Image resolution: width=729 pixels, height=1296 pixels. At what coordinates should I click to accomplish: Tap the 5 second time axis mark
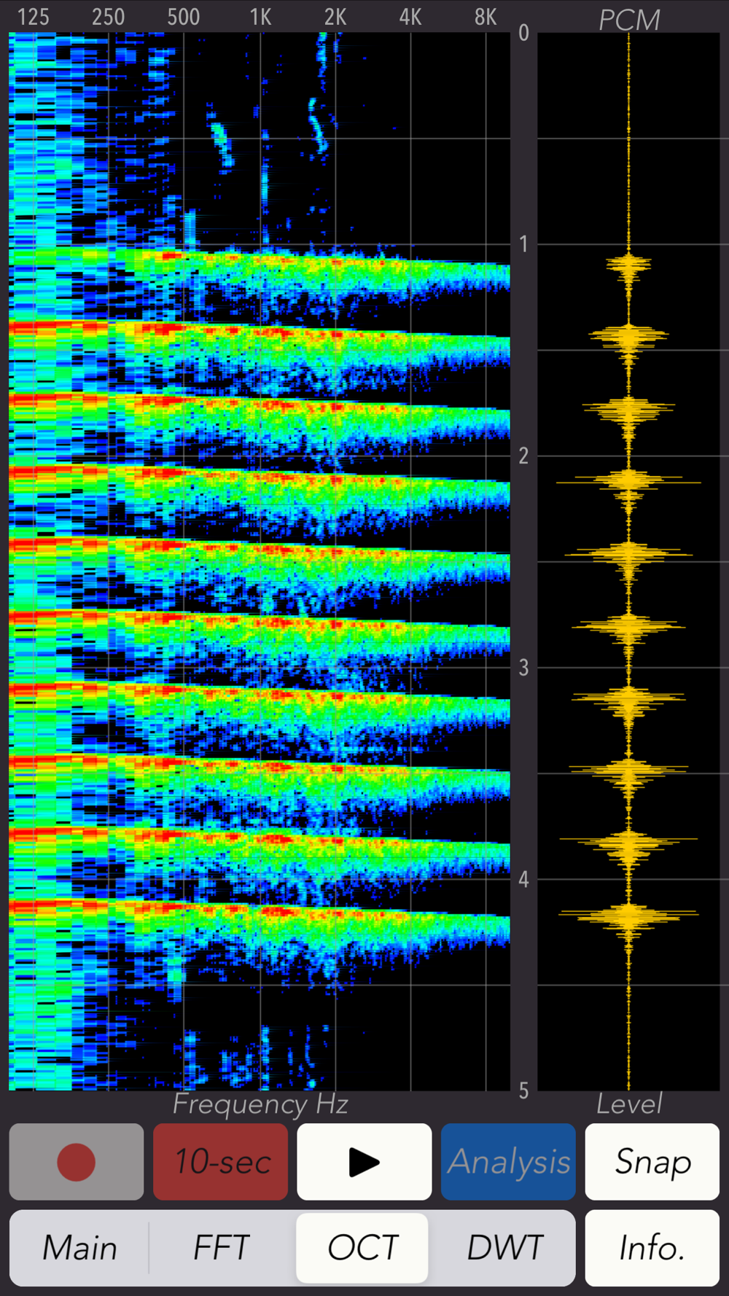tap(523, 1090)
